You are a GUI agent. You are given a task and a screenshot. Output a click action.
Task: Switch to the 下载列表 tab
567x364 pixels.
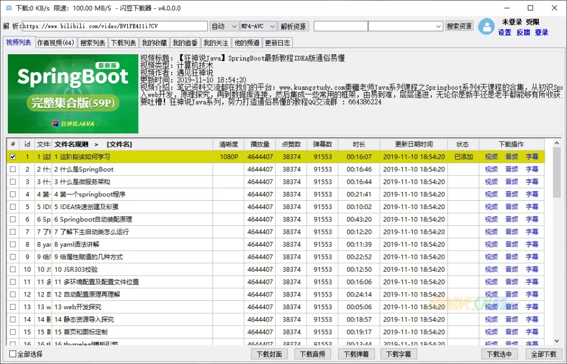tap(123, 43)
